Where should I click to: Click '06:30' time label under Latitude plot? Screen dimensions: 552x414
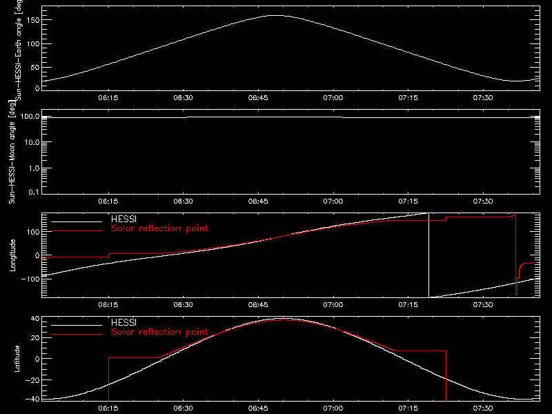tap(183, 408)
